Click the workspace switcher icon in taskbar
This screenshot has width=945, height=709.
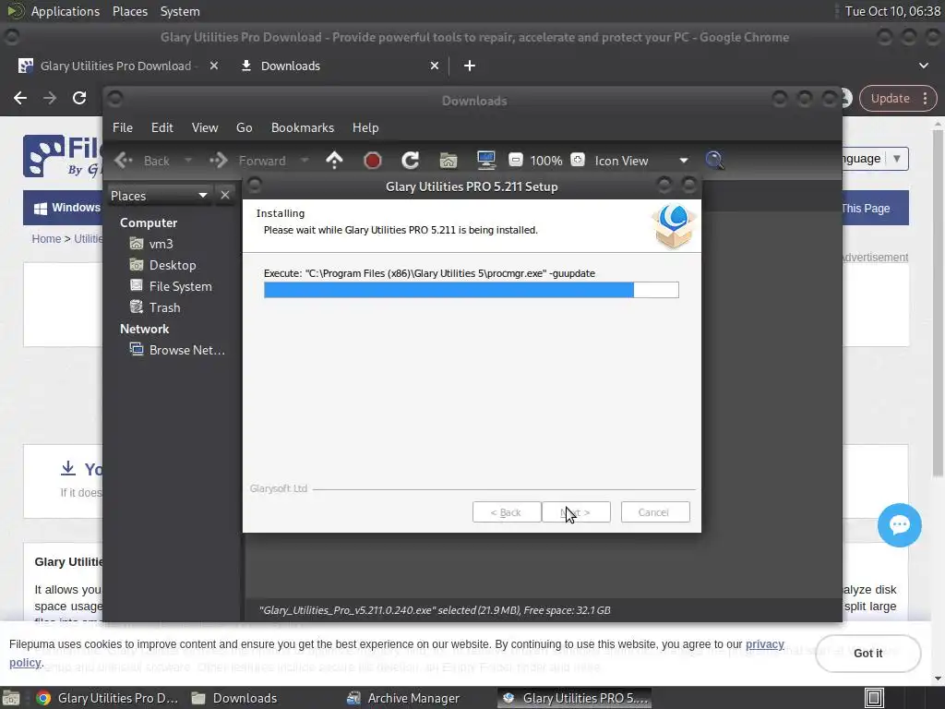pos(875,698)
